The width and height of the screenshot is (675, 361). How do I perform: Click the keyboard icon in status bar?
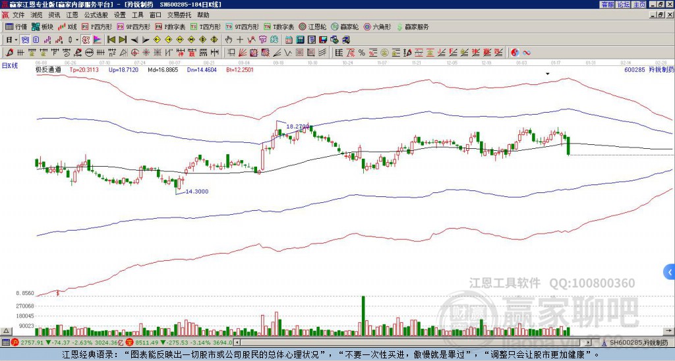point(5,343)
